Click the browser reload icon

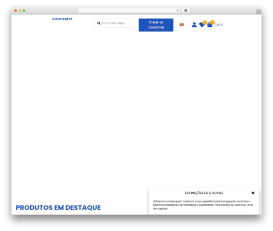[177, 10]
